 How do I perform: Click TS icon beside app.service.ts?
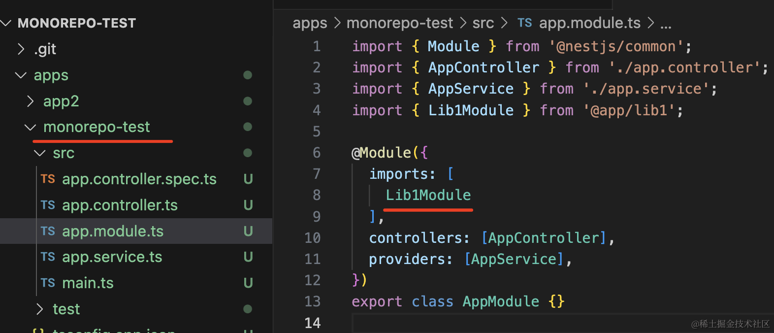point(48,257)
